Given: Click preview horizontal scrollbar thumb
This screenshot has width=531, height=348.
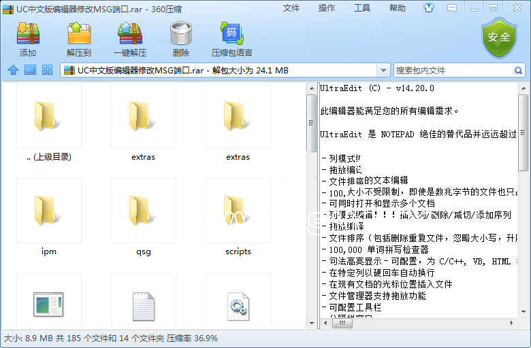Looking at the screenshot, I should tap(342, 324).
